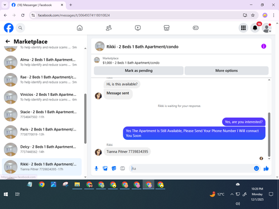Viewport: 279px width, 209px height.
Task: Open the emoji picker in message box
Action: click(x=256, y=168)
